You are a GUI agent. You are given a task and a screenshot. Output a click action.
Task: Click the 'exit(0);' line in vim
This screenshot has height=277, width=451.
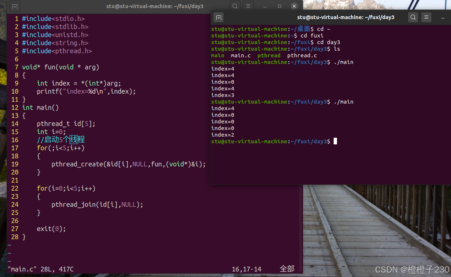tap(52, 229)
